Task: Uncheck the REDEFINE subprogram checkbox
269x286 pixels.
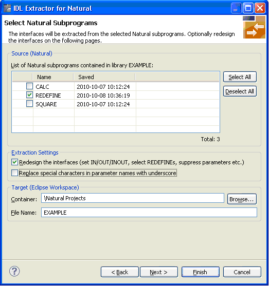Action: 29,95
